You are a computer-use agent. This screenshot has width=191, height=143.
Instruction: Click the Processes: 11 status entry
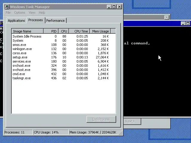18,132
